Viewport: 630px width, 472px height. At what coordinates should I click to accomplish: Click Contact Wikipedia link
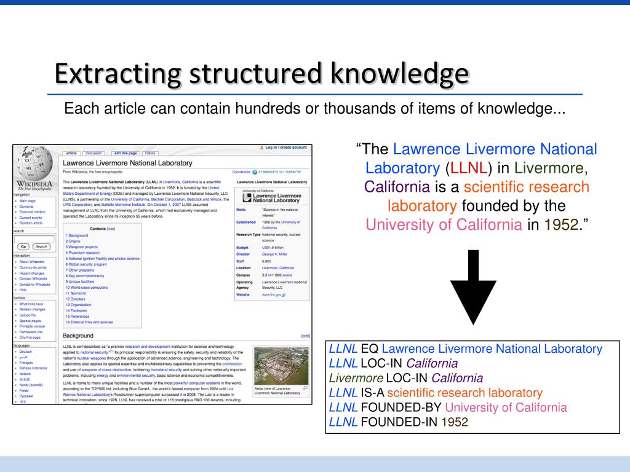(33, 278)
